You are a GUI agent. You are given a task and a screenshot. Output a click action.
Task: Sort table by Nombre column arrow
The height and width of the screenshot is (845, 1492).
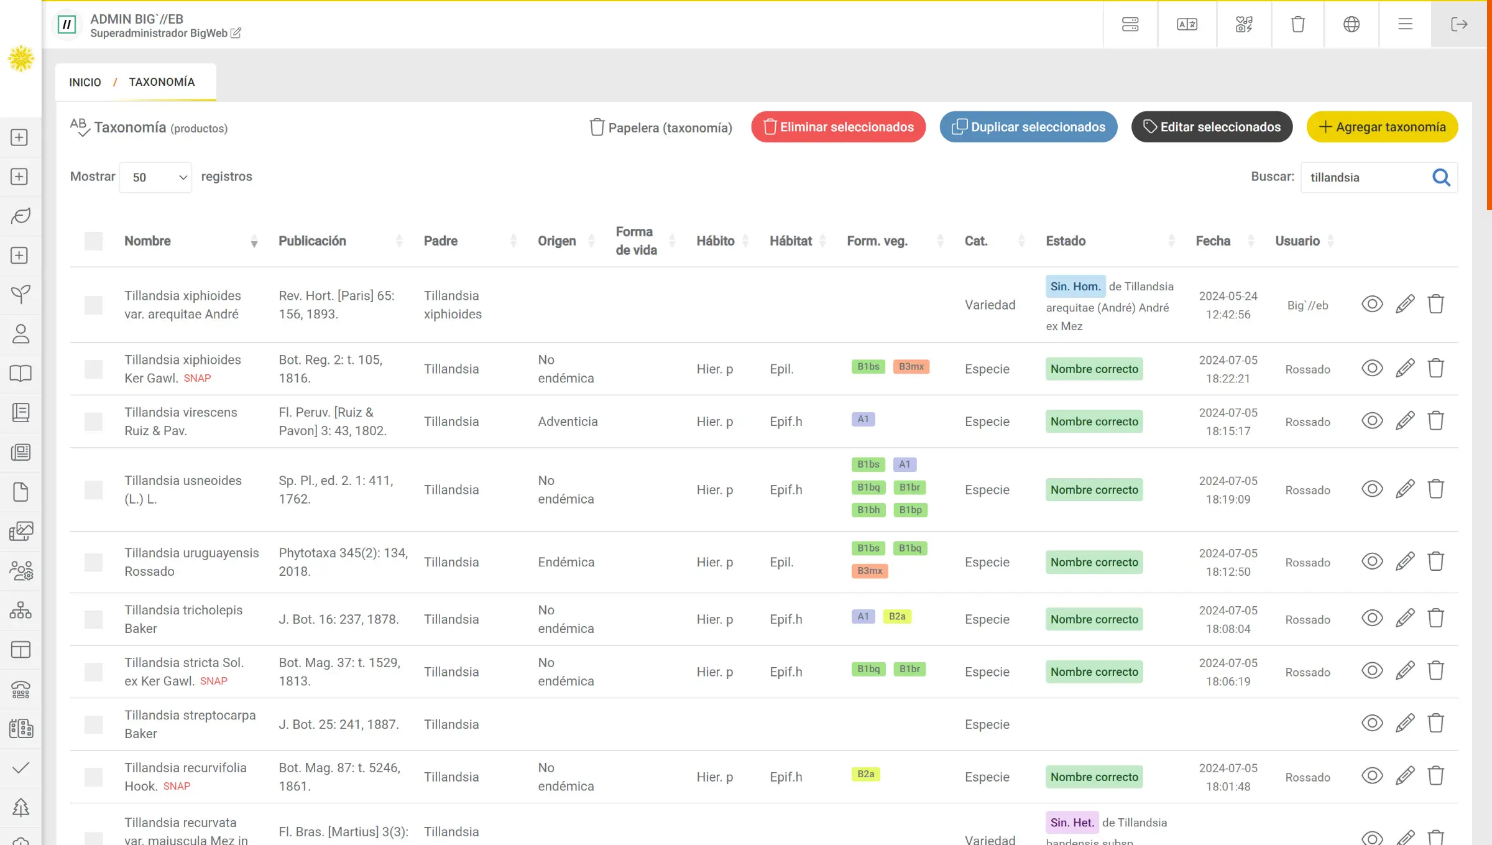pos(254,242)
